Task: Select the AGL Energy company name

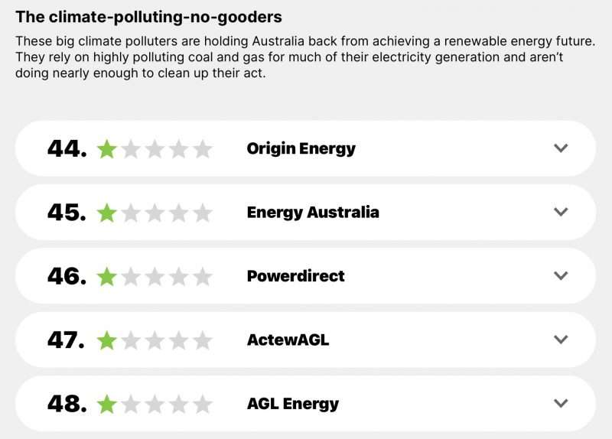Action: click(293, 404)
